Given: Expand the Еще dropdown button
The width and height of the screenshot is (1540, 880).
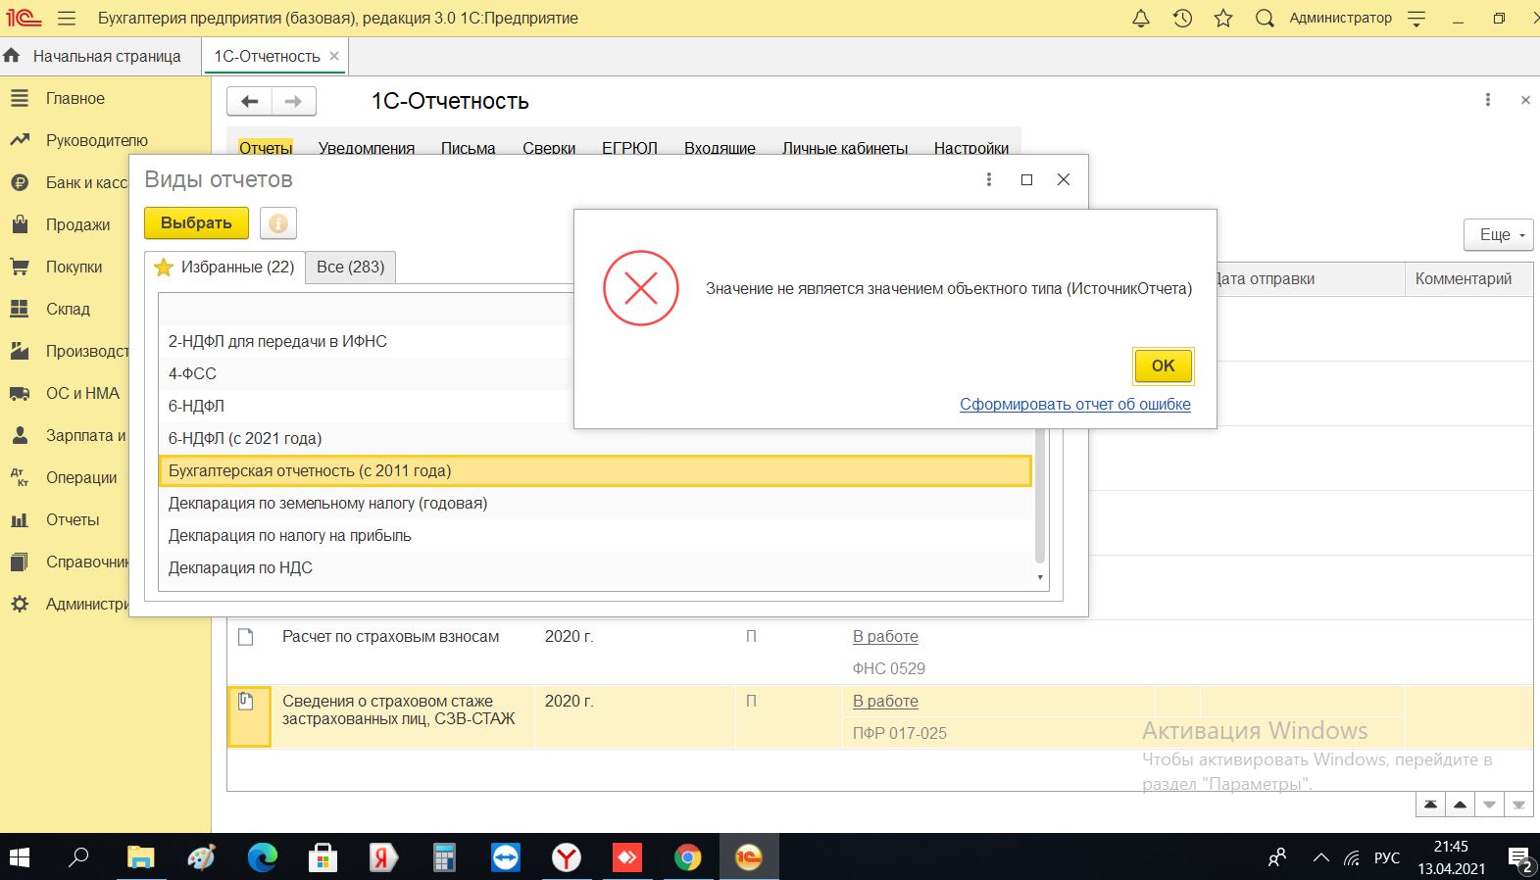Looking at the screenshot, I should 1498,235.
